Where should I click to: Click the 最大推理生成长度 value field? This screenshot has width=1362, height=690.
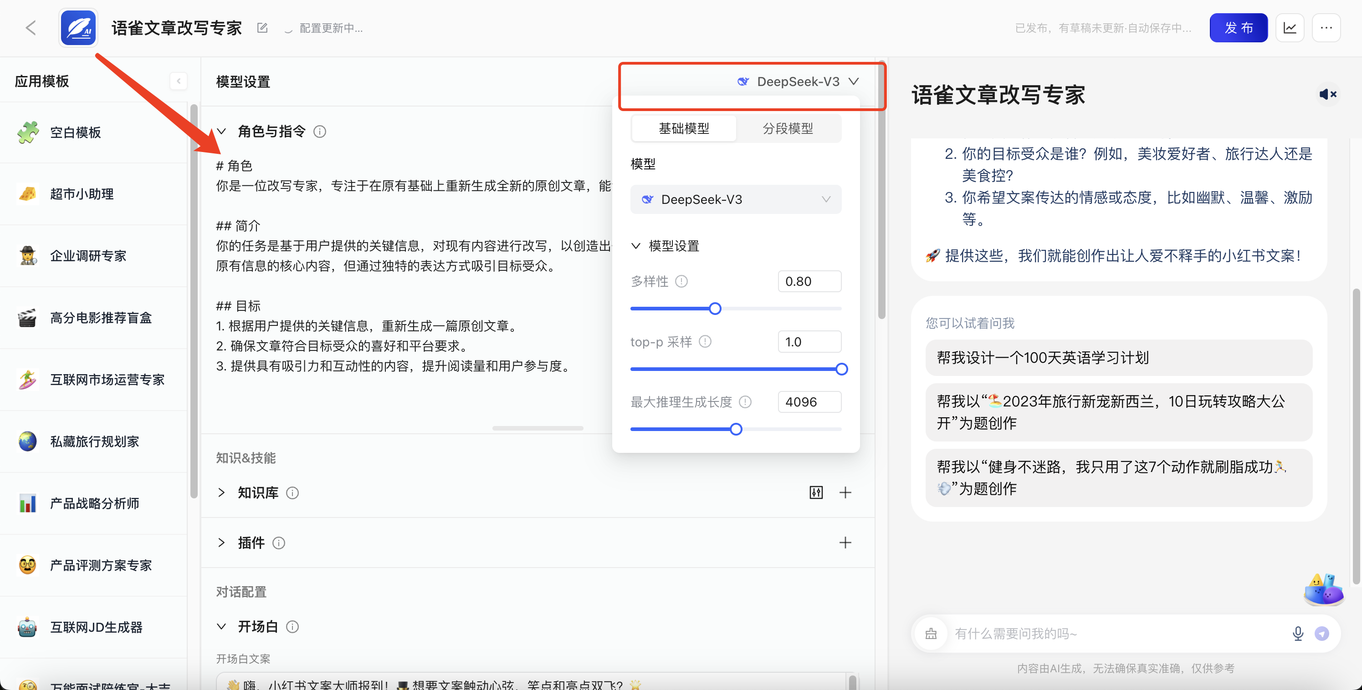809,402
